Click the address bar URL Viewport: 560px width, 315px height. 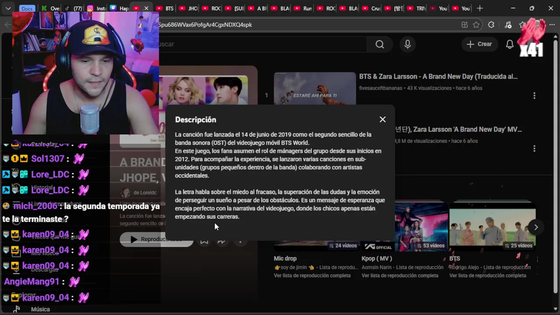click(x=205, y=25)
